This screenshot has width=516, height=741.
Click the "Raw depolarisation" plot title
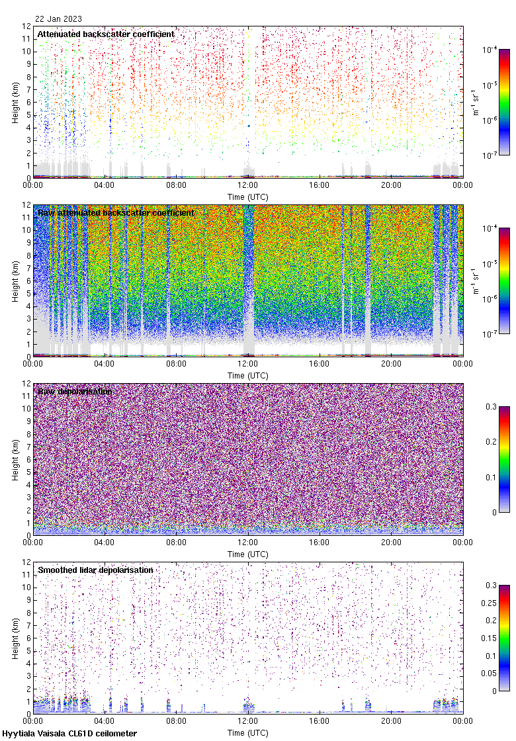(x=74, y=391)
